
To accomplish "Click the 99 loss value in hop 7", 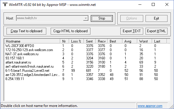I will (x=73, y=71).
